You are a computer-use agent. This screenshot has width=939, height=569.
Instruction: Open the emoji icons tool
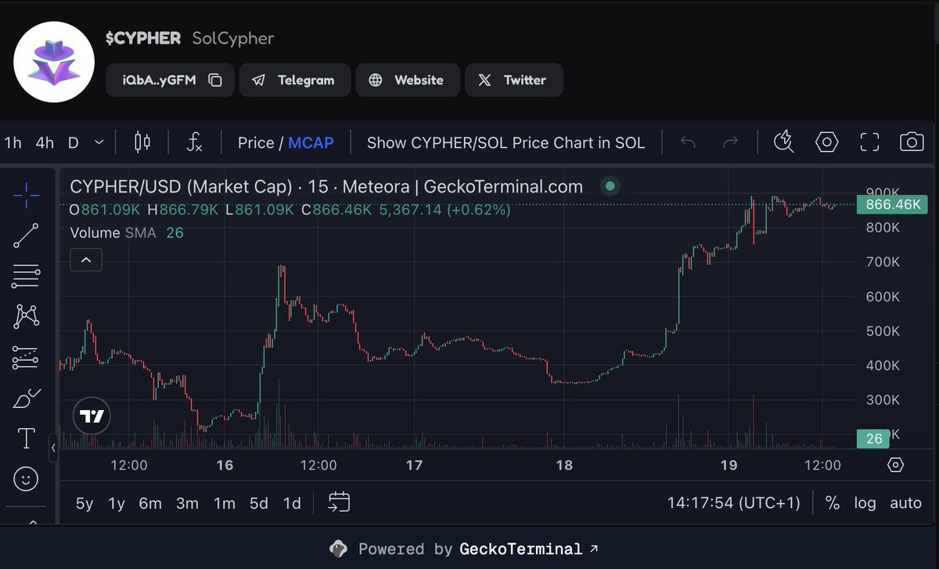pos(27,477)
